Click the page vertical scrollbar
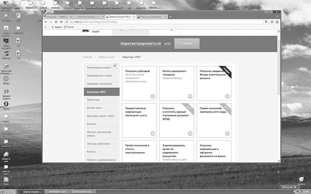This screenshot has width=311, height=194. click(279, 86)
